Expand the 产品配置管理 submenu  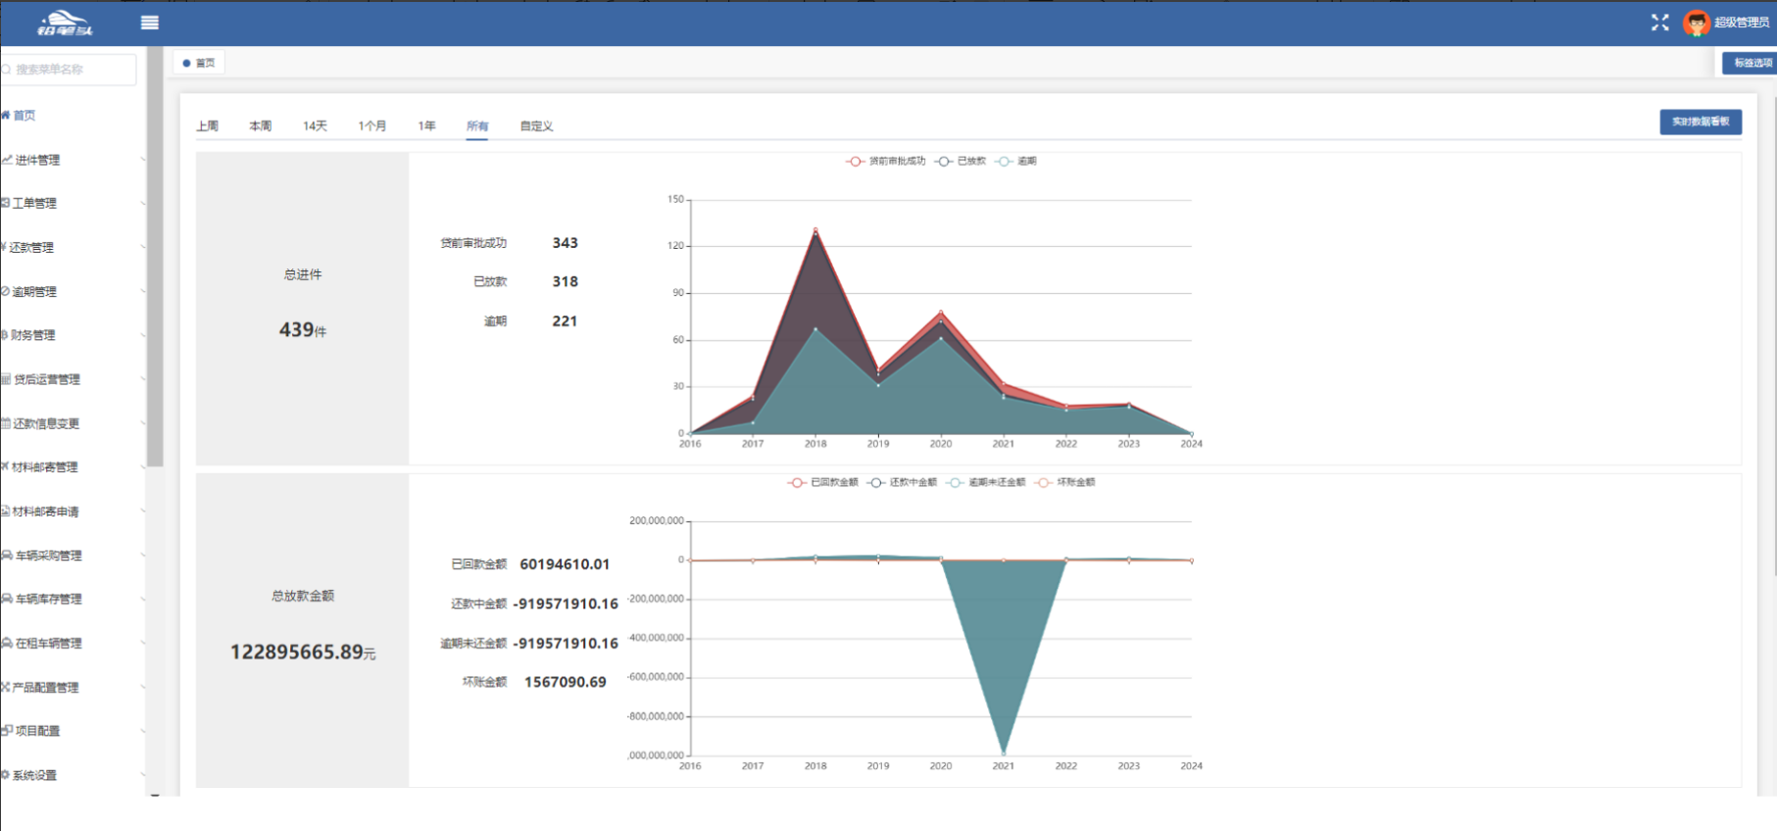pyautogui.click(x=73, y=687)
